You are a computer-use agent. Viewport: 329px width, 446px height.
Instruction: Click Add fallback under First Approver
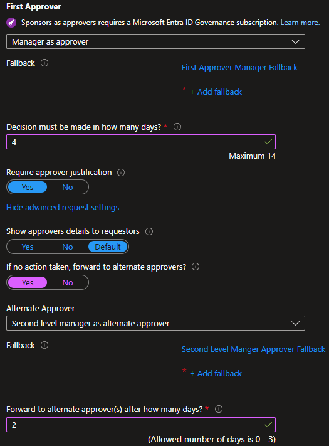coord(216,92)
